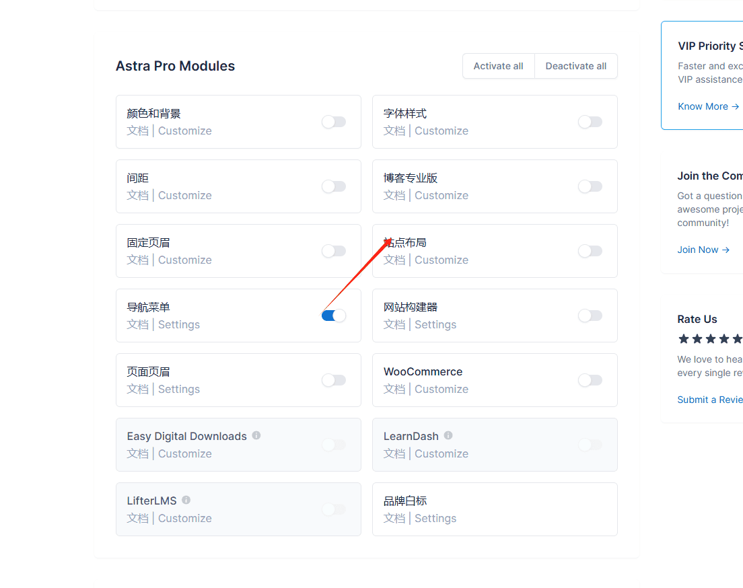Open Customize for WooCommerce
The image size is (743, 588).
pyautogui.click(x=441, y=389)
